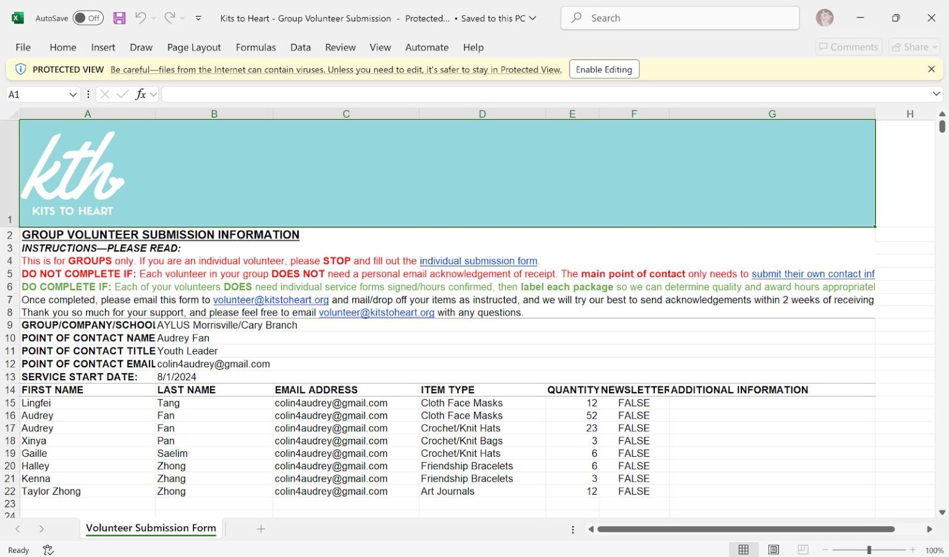This screenshot has width=949, height=557.
Task: Switch to the Insert tab
Action: (103, 47)
